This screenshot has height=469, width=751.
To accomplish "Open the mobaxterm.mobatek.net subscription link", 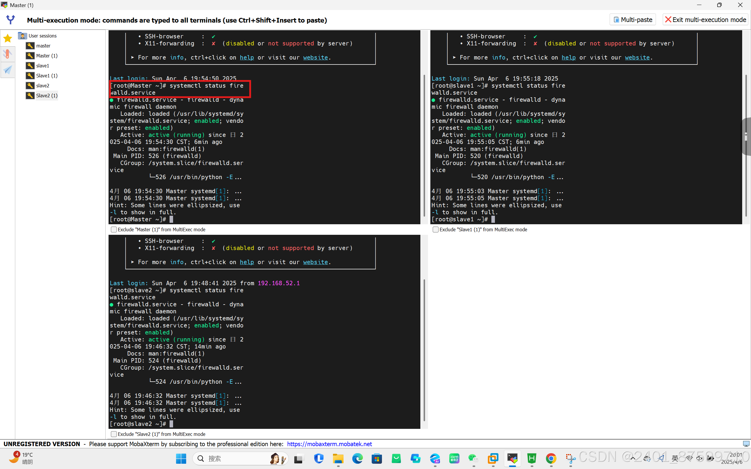I will [x=329, y=444].
